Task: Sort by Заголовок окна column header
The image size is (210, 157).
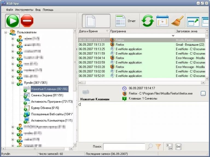Action: 190,31
